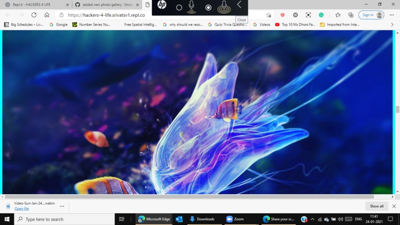Click the horizontal scrollbar thumb

tap(189, 197)
